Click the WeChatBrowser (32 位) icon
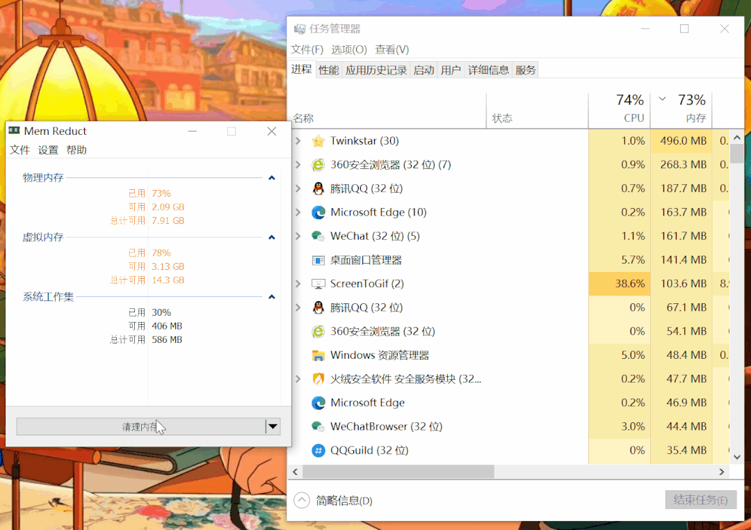 pyautogui.click(x=318, y=426)
